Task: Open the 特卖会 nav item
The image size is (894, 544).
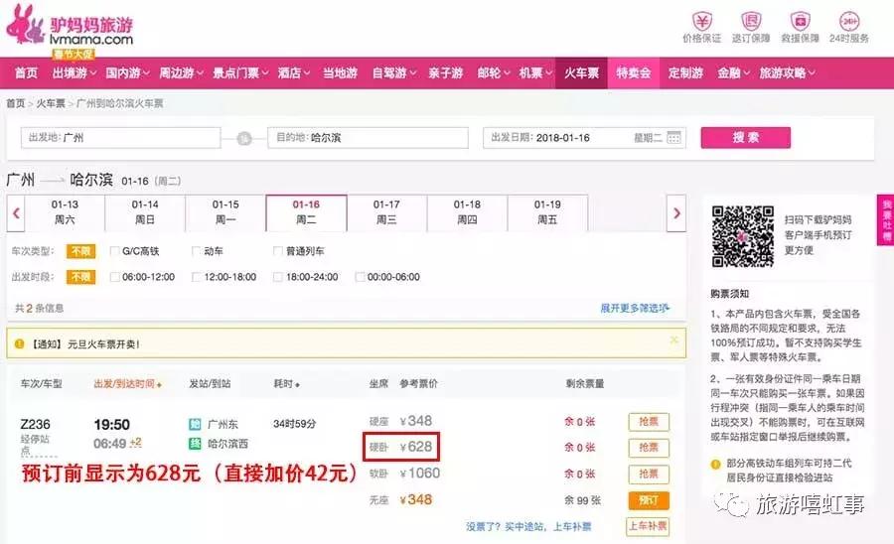Action: point(633,72)
